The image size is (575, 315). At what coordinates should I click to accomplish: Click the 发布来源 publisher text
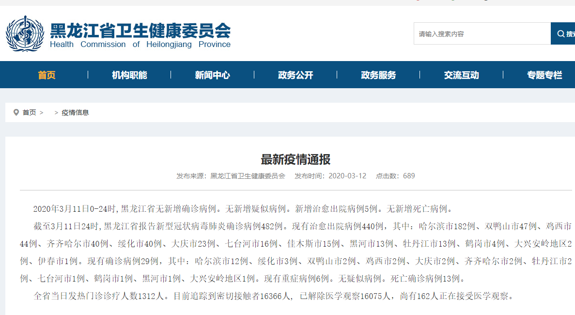coord(231,176)
